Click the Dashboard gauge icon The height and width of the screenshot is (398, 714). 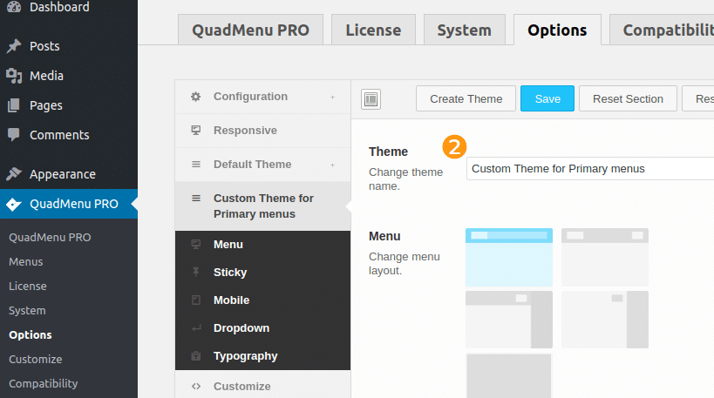(x=14, y=6)
